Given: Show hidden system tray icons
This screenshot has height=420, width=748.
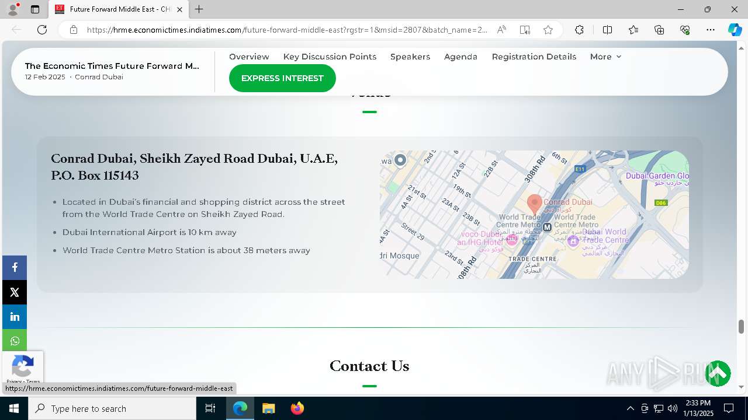Looking at the screenshot, I should [x=630, y=408].
